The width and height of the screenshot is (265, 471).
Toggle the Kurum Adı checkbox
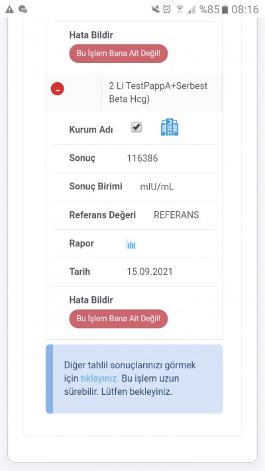136,127
